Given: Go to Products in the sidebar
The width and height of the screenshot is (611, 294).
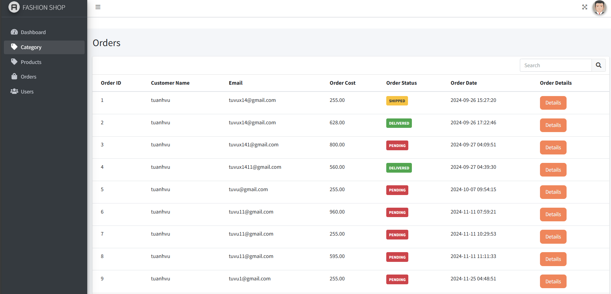Looking at the screenshot, I should pyautogui.click(x=44, y=62).
